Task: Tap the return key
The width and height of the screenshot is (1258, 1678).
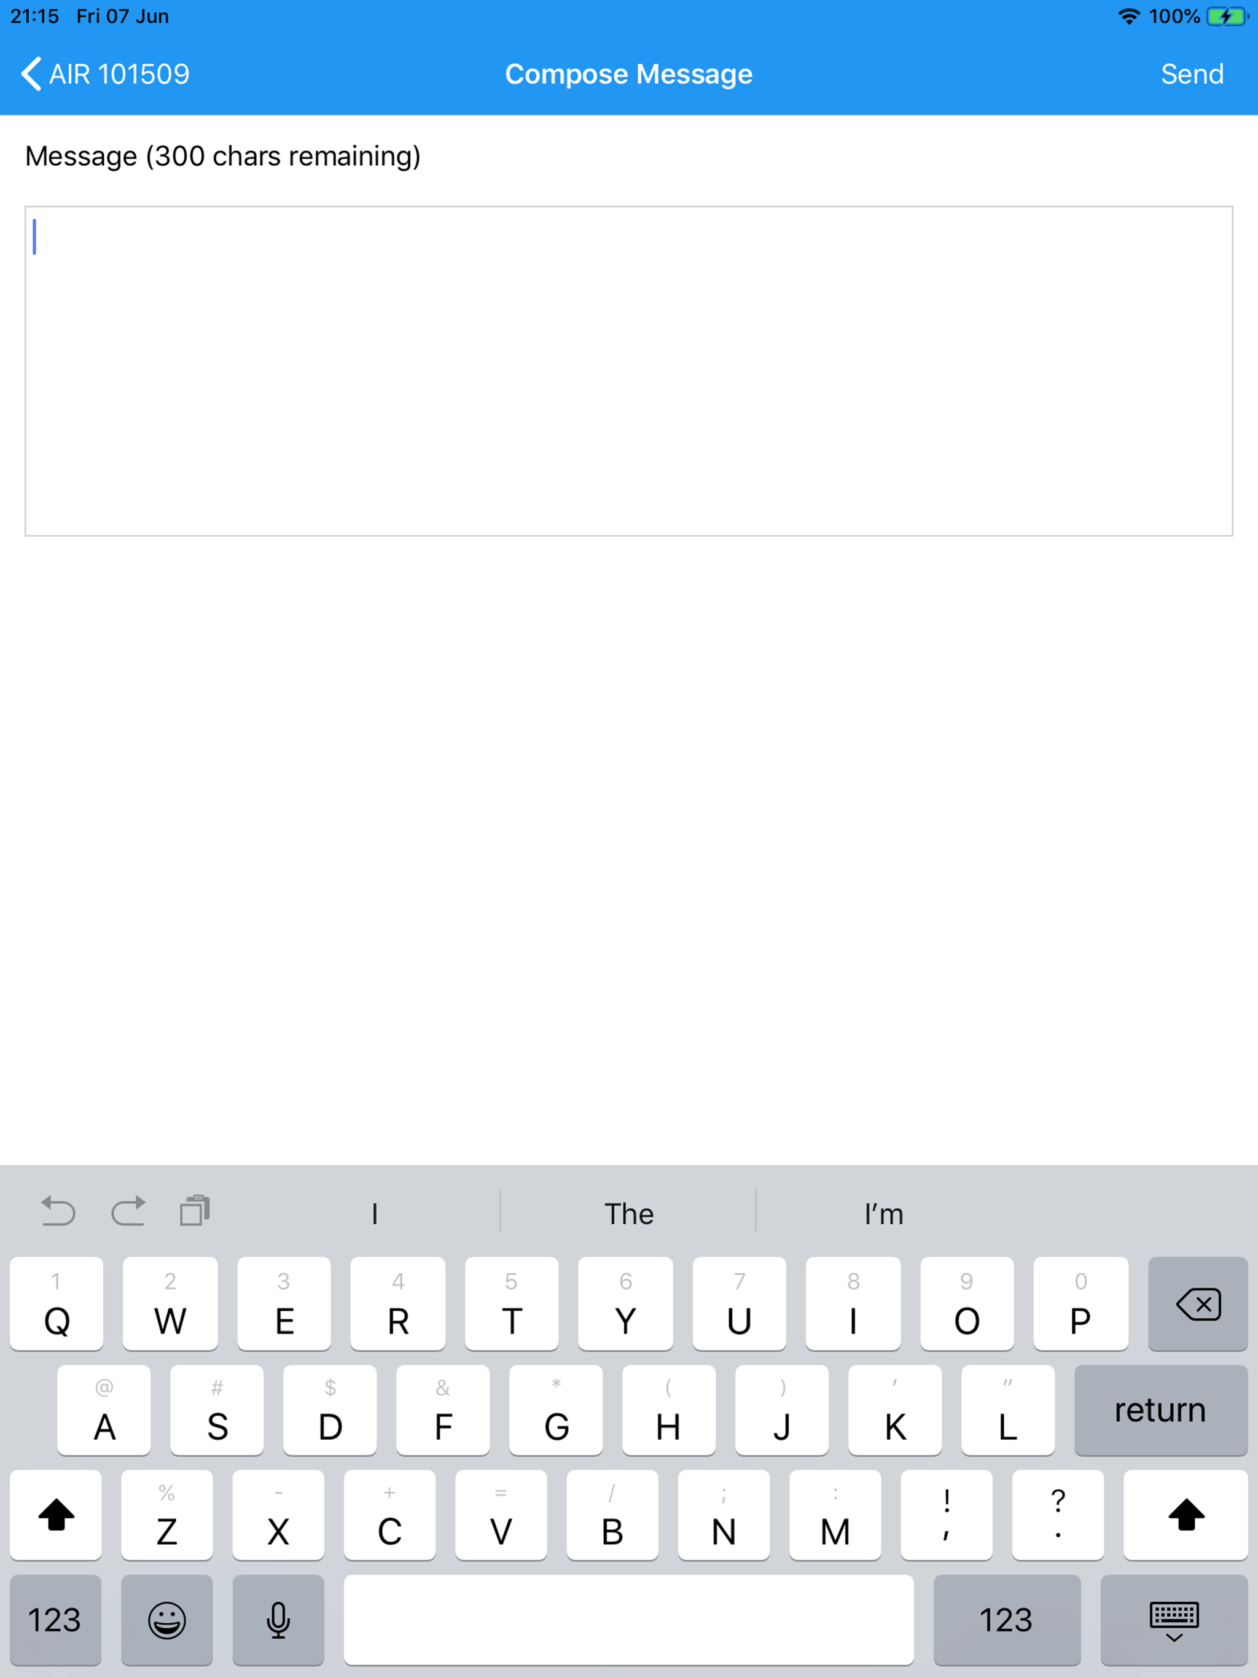Action: 1161,1410
